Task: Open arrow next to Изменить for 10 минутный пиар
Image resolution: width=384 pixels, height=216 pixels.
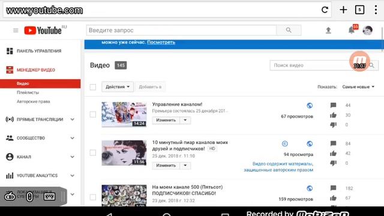Action: pyautogui.click(x=185, y=166)
